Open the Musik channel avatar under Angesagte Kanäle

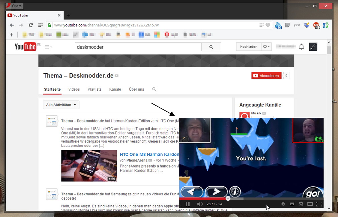point(244,115)
